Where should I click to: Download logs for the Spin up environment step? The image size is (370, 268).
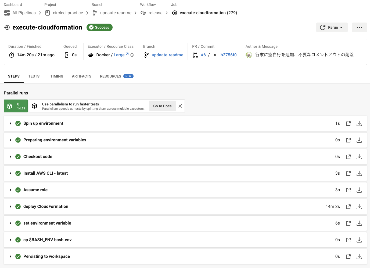[359, 123]
